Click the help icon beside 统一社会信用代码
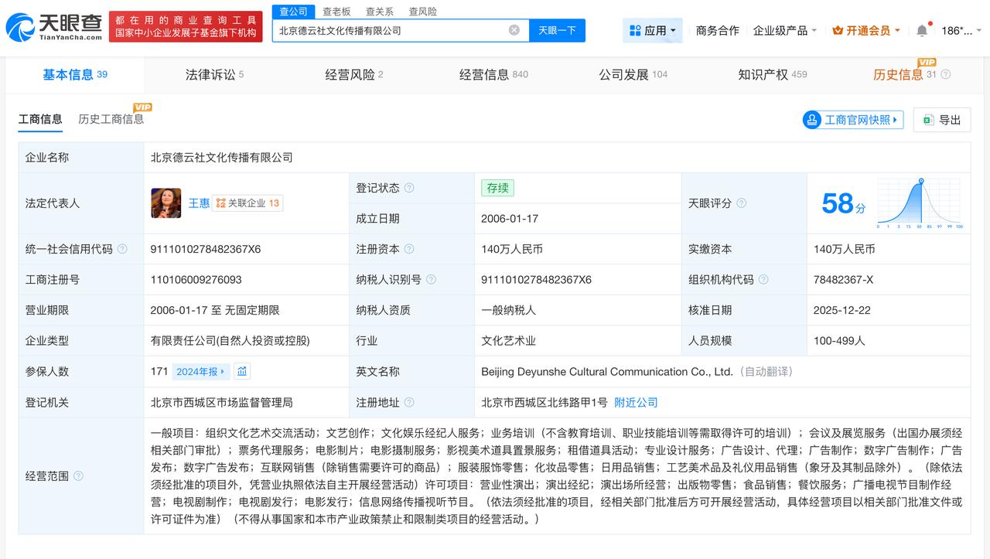Image resolution: width=990 pixels, height=559 pixels. (122, 249)
